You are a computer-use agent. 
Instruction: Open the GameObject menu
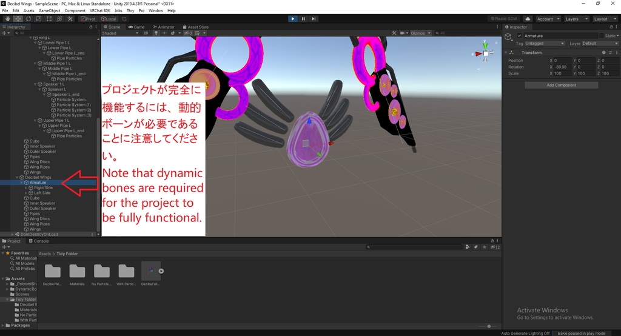(x=49, y=11)
